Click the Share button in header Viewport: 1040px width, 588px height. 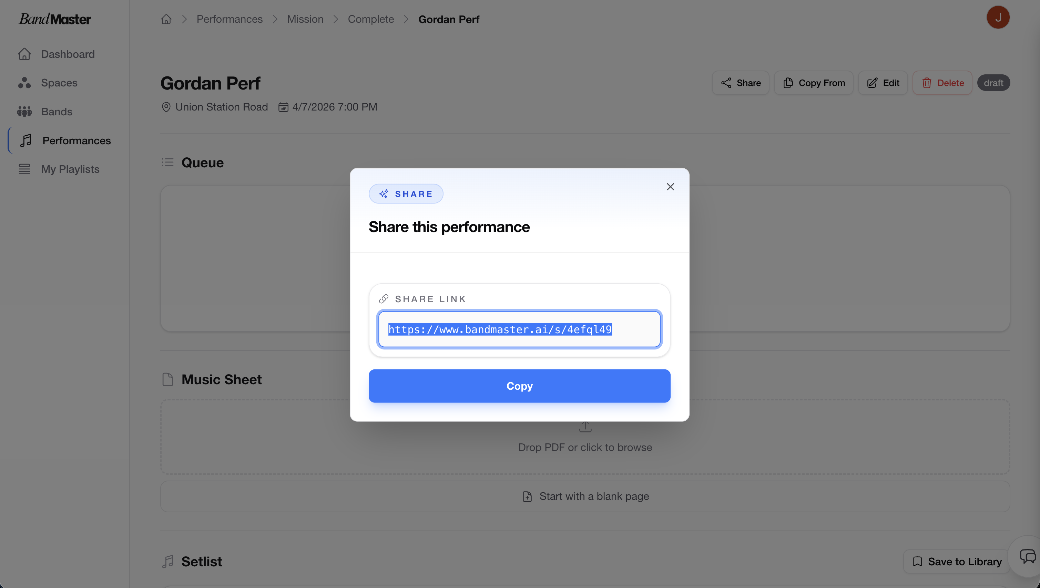coord(741,83)
